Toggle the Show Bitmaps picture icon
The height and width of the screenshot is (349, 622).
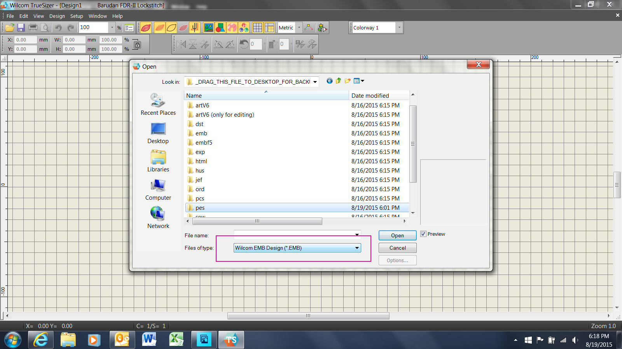tap(209, 28)
